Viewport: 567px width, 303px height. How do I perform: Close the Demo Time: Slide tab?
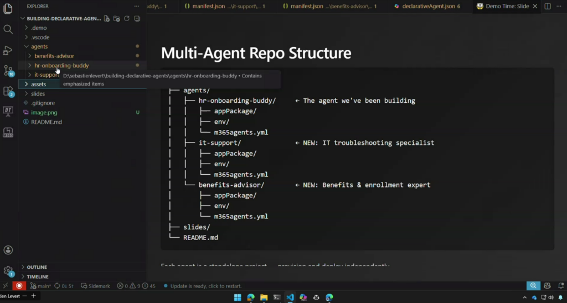click(534, 7)
